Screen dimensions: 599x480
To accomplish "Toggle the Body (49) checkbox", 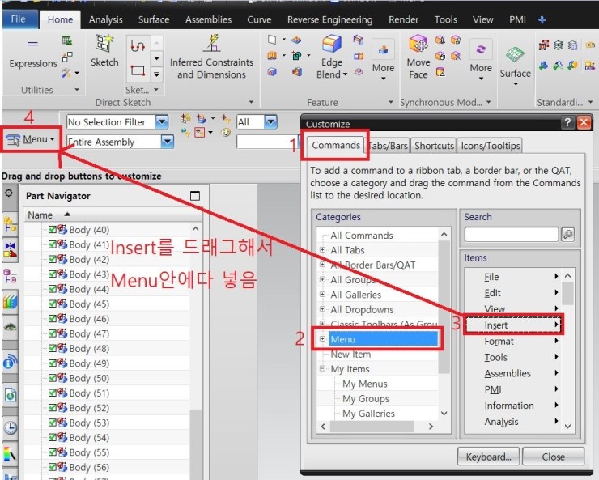I will [53, 363].
